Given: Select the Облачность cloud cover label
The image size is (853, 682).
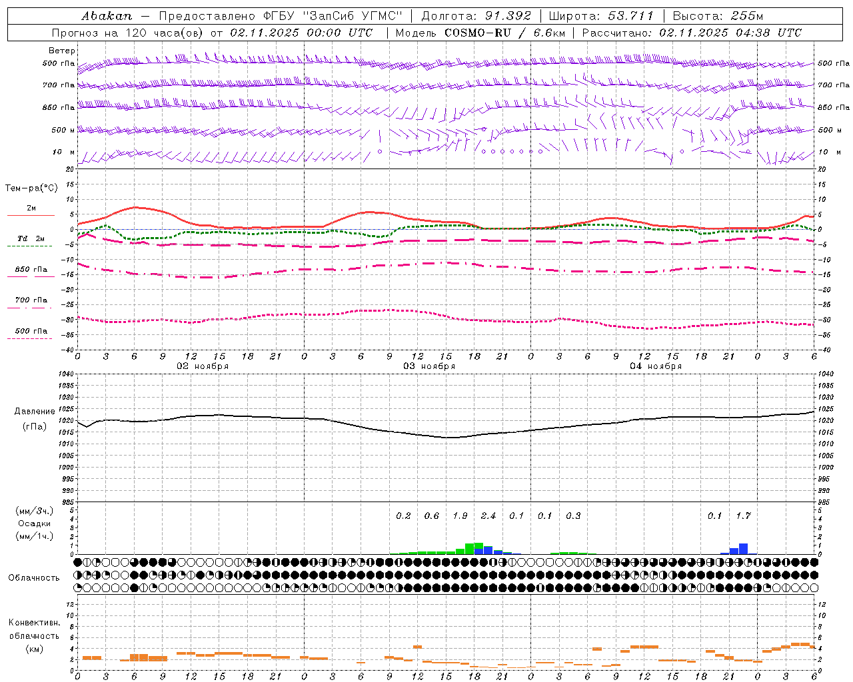Looking at the screenshot, I should [x=34, y=577].
